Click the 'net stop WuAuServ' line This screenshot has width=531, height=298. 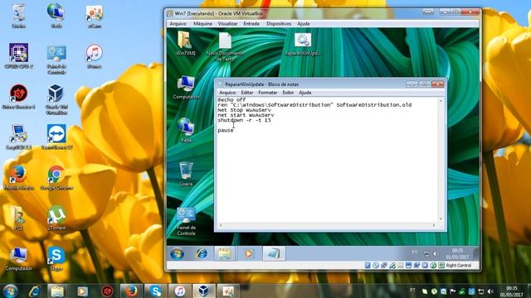pyautogui.click(x=244, y=110)
